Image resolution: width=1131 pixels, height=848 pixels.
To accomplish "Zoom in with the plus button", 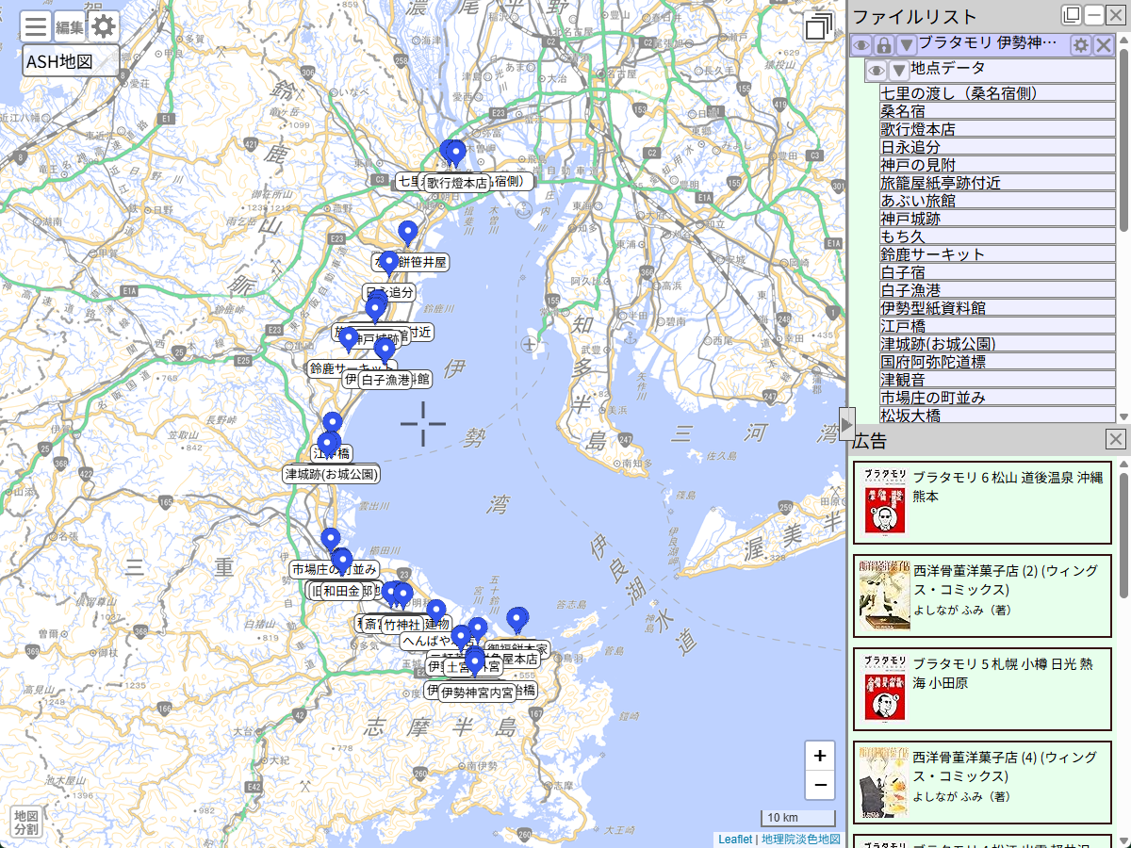I will click(x=820, y=756).
